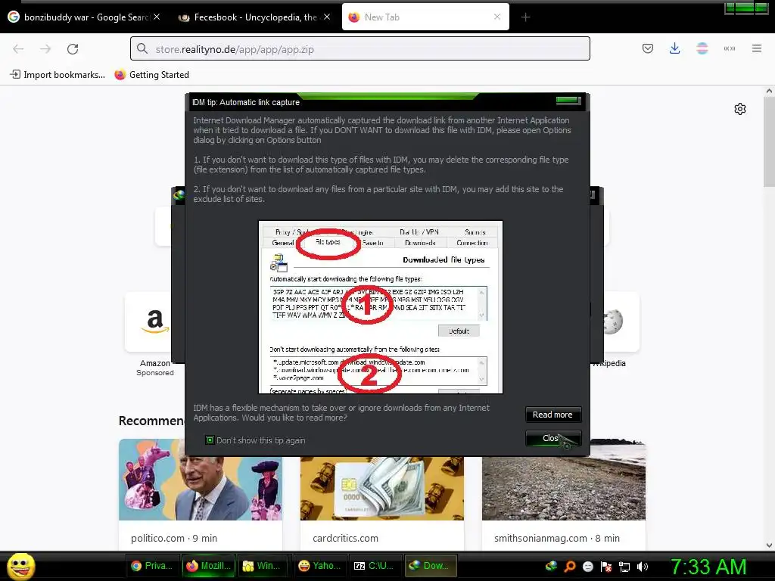Click the Getting Started Firefox bookmark
775x581 pixels.
click(151, 75)
